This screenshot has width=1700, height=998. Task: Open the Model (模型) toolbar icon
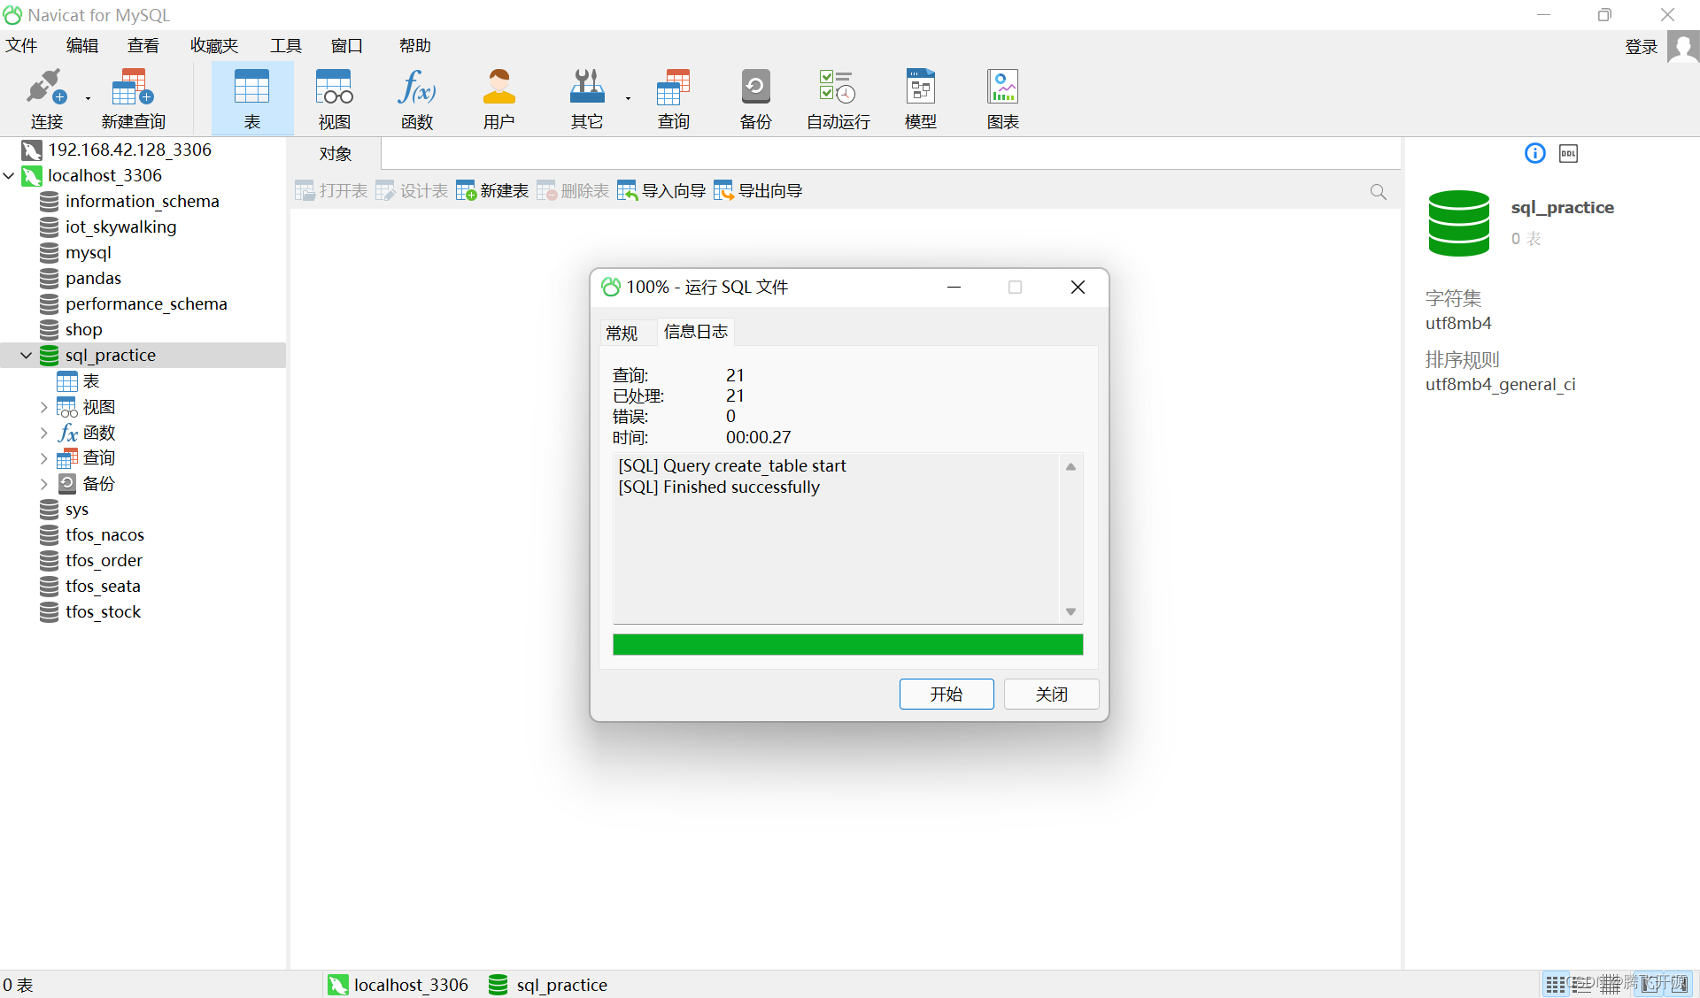[x=921, y=98]
